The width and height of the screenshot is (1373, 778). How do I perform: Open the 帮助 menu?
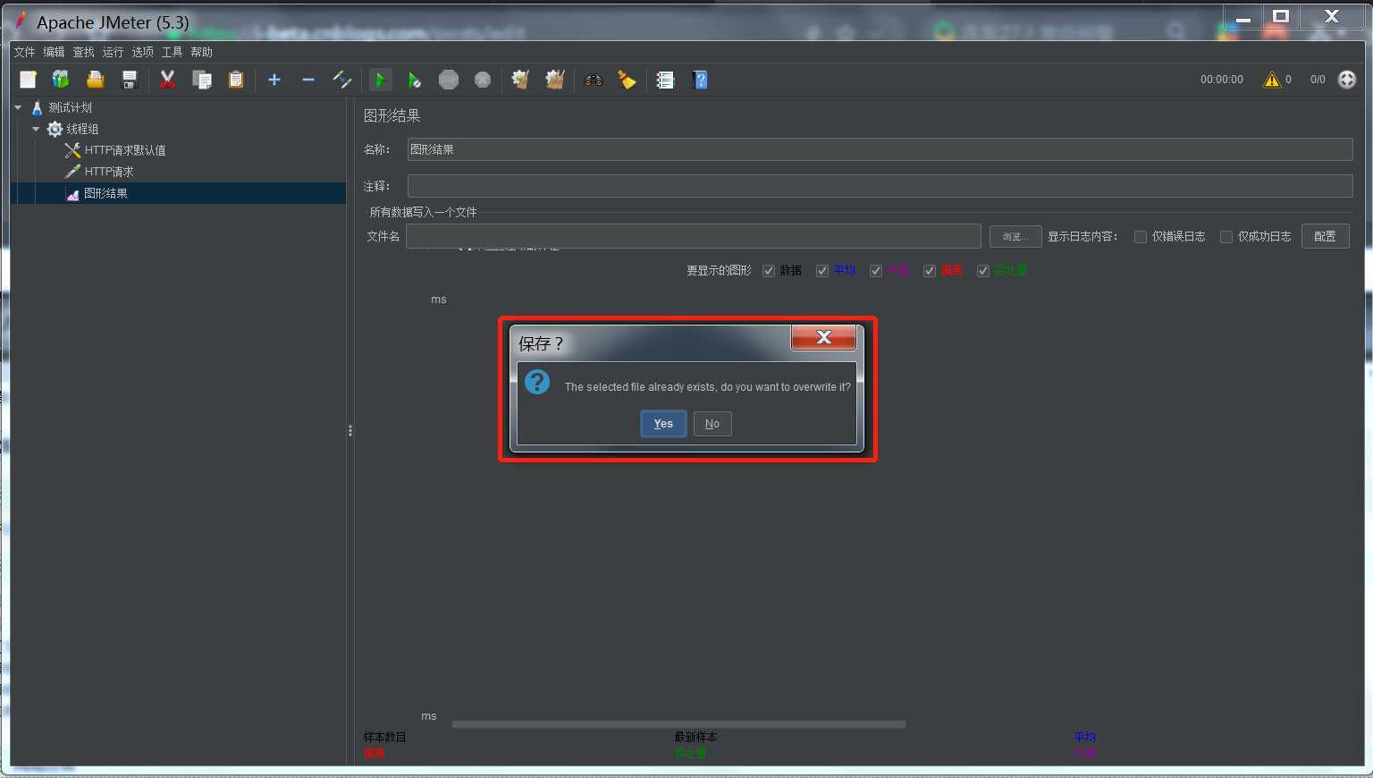201,52
